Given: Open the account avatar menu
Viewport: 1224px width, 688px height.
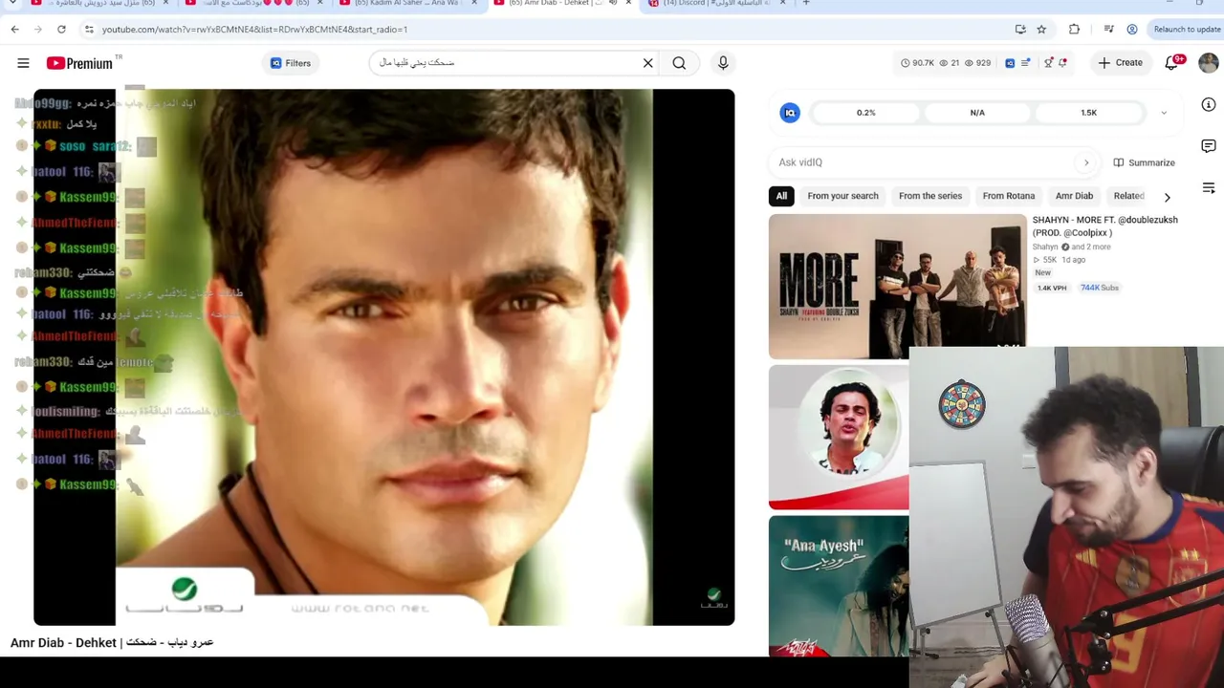Looking at the screenshot, I should pos(1209,63).
